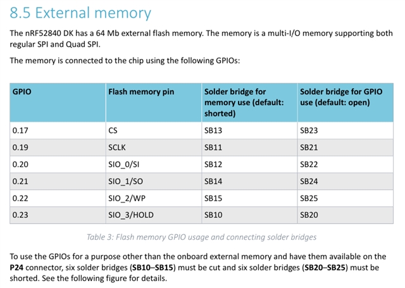
Task: Click the SIO_2/WP cell
Action: pyautogui.click(x=153, y=198)
